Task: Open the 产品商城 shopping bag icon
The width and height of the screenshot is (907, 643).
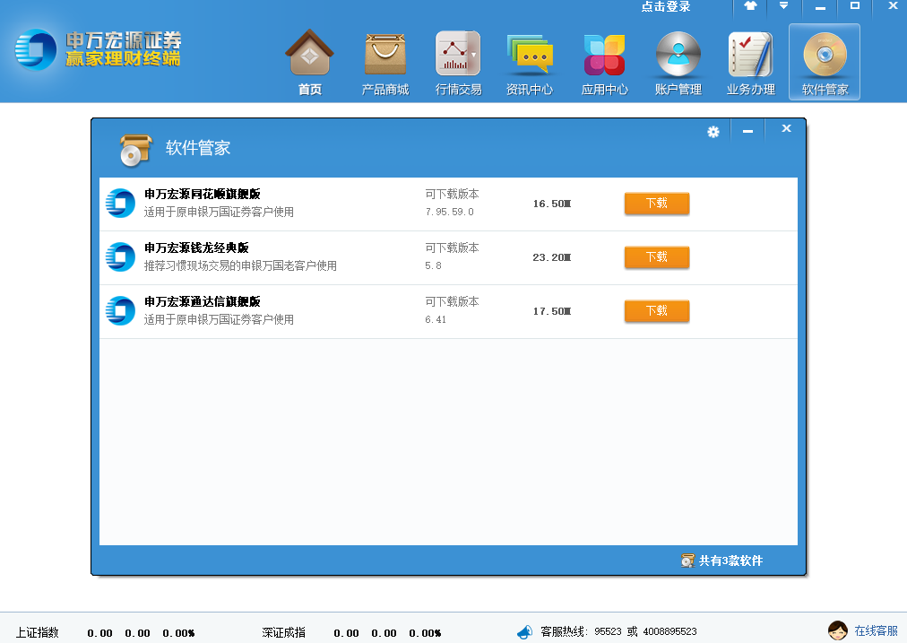Action: 385,53
